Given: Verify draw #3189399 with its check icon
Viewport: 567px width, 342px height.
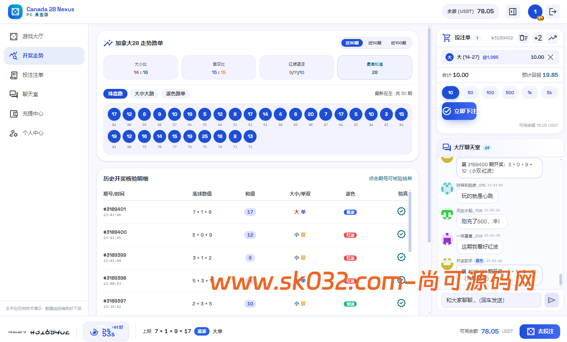Looking at the screenshot, I should pyautogui.click(x=401, y=257).
